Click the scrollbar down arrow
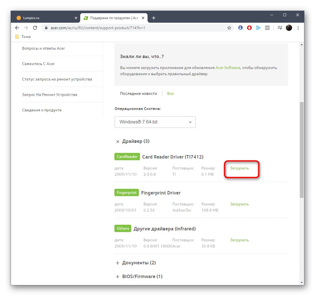Screen dimensions: 315x296 [301, 282]
